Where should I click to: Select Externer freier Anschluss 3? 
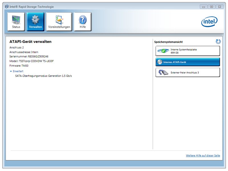coord(187,72)
